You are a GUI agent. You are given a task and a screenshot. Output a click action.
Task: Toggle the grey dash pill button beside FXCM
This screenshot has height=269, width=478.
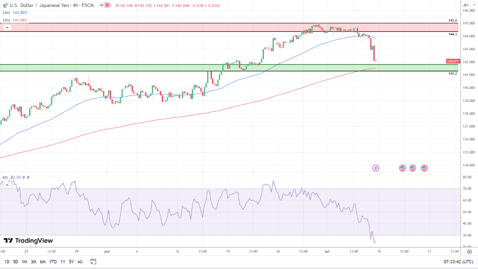101,5
